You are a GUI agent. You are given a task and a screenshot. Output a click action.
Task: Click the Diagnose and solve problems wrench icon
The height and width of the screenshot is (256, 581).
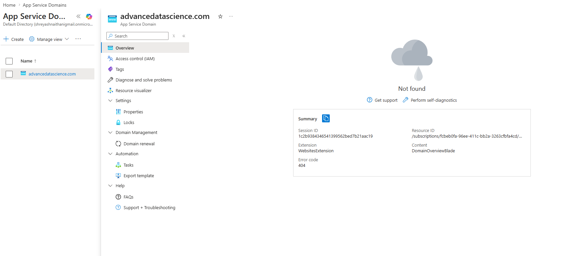coord(110,80)
